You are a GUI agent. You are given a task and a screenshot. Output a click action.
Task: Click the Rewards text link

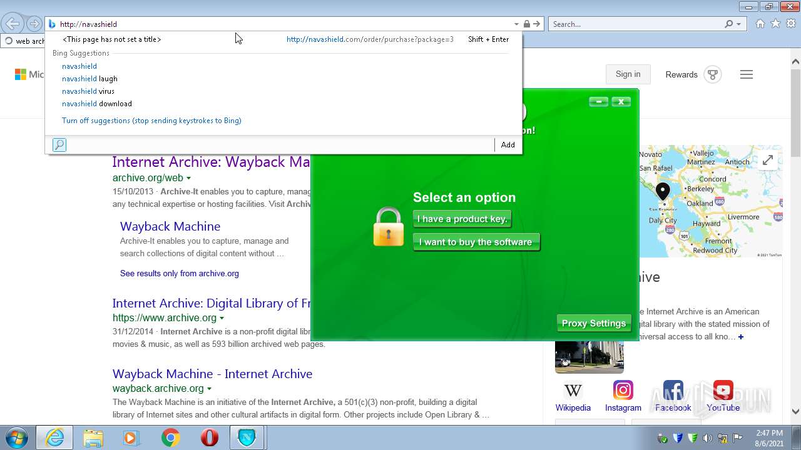(681, 74)
